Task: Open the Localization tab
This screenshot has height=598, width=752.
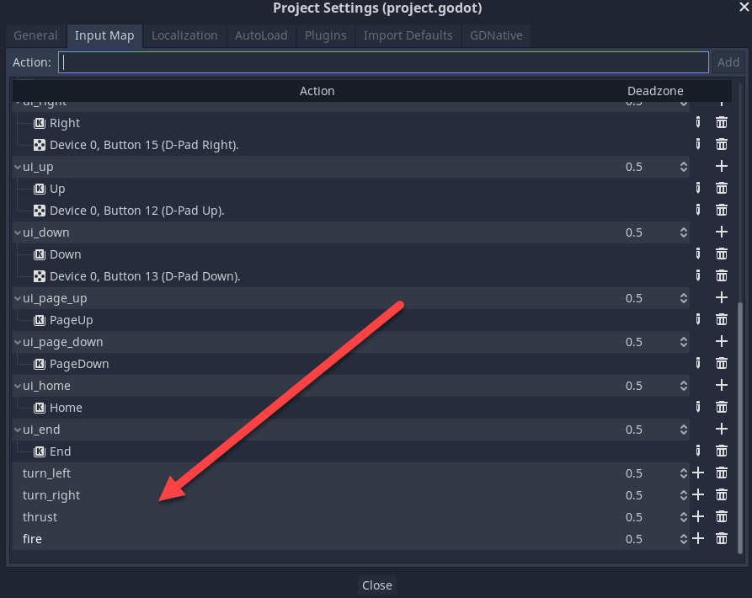Action: click(184, 35)
